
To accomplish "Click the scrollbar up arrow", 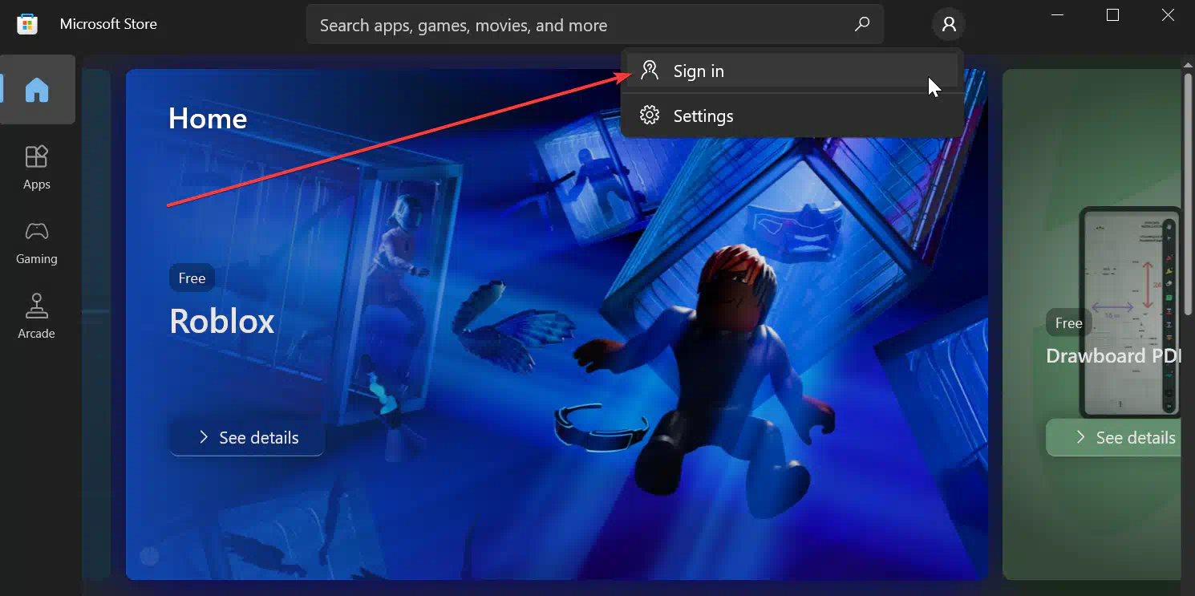I will (1187, 63).
